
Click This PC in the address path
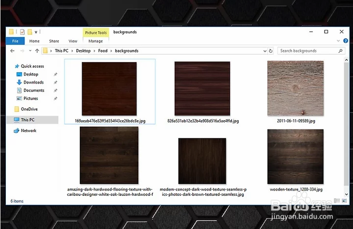point(62,51)
